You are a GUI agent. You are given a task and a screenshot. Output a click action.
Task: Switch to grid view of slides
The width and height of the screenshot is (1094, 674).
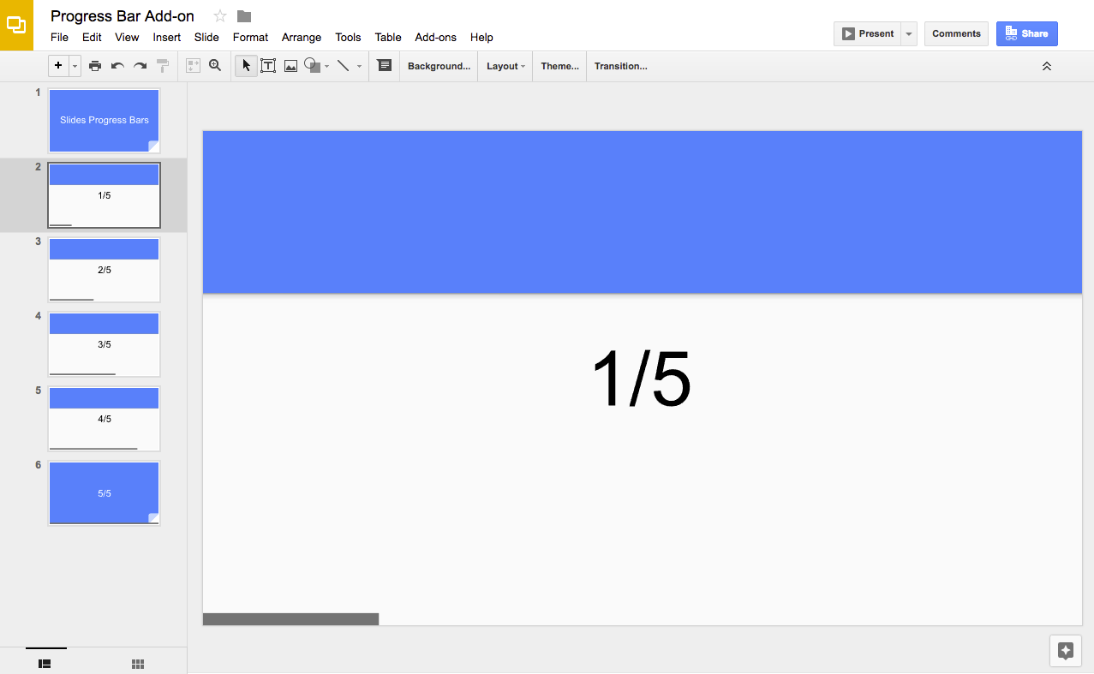pos(137,663)
